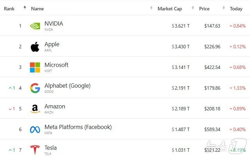
Task: Click the Amazon $208.18 price cell
Action: click(x=212, y=109)
